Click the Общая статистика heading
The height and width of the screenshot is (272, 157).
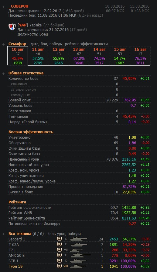coord(26,73)
